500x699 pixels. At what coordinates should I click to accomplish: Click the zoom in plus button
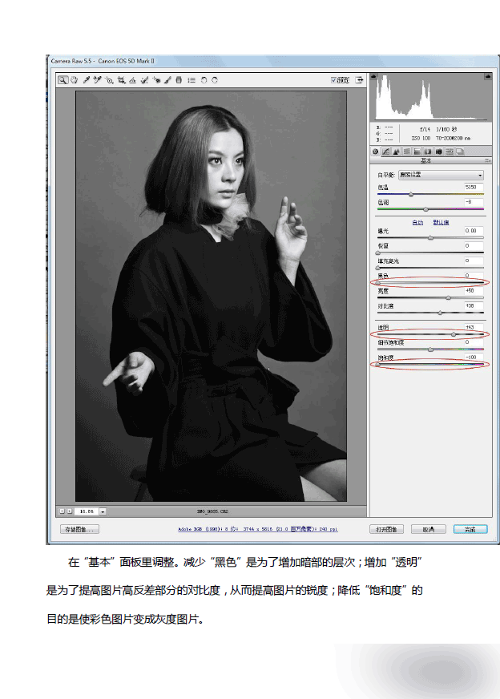point(70,511)
